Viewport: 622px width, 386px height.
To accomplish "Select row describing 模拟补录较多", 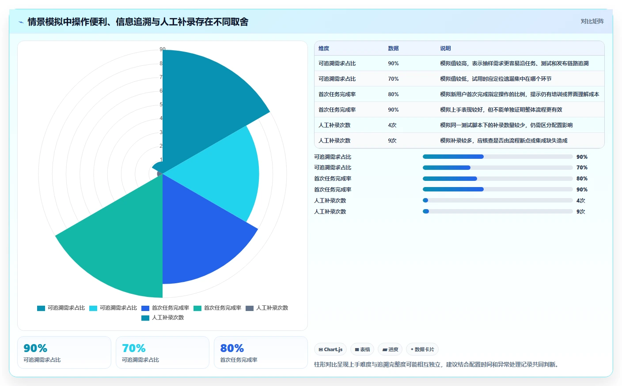I will point(459,140).
